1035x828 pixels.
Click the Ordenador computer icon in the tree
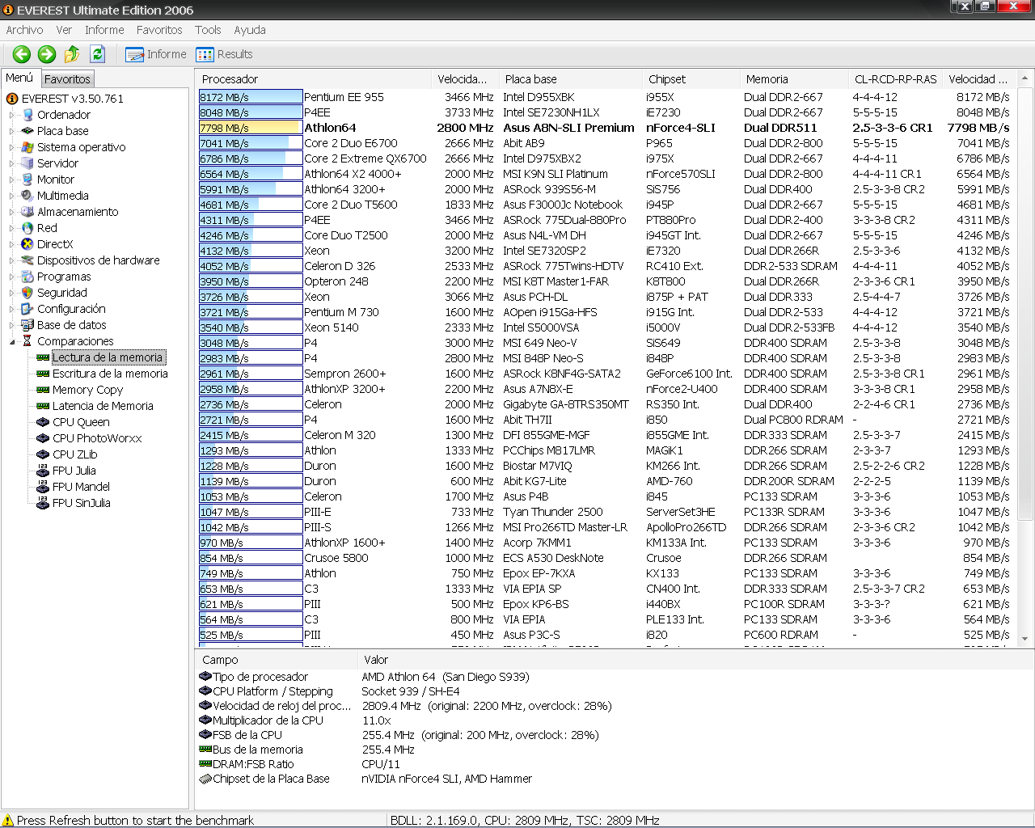click(27, 115)
